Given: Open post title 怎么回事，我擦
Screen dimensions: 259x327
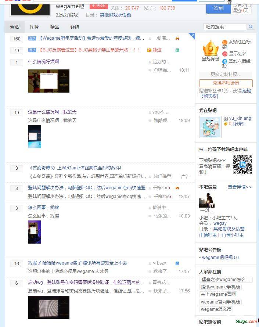Looking at the screenshot, I should [43, 208].
